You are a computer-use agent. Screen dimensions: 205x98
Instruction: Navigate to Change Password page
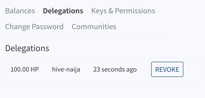[x=34, y=27]
